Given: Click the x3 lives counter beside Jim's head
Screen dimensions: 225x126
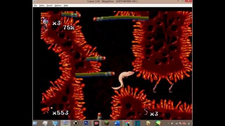Looking at the screenshot, I should pos(56,23).
